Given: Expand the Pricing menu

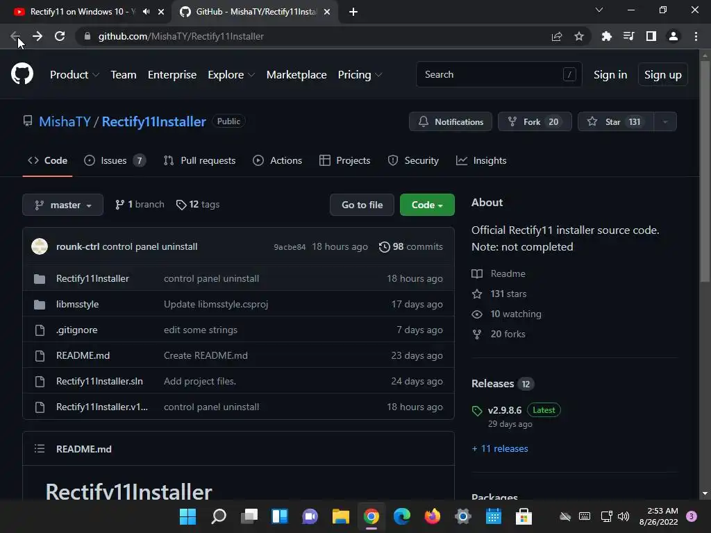Looking at the screenshot, I should point(360,75).
